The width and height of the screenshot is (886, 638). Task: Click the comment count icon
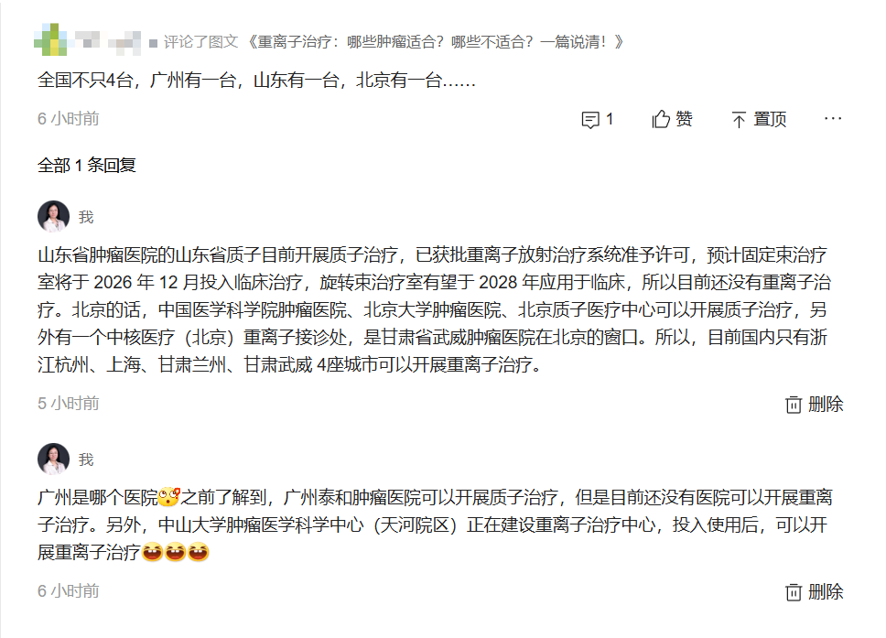[590, 120]
